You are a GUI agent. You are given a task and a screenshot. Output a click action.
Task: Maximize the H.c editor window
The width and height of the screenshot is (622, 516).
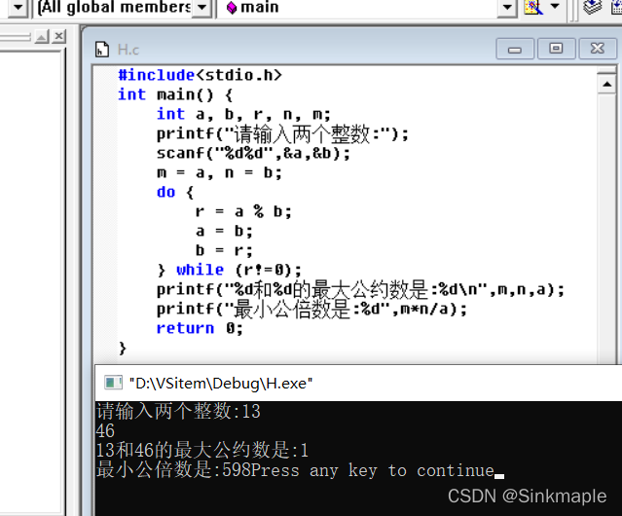[556, 50]
